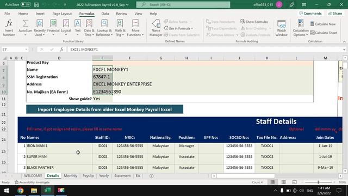348x196 pixels.
Task: Select the Statement sheet tab
Action: click(122, 175)
